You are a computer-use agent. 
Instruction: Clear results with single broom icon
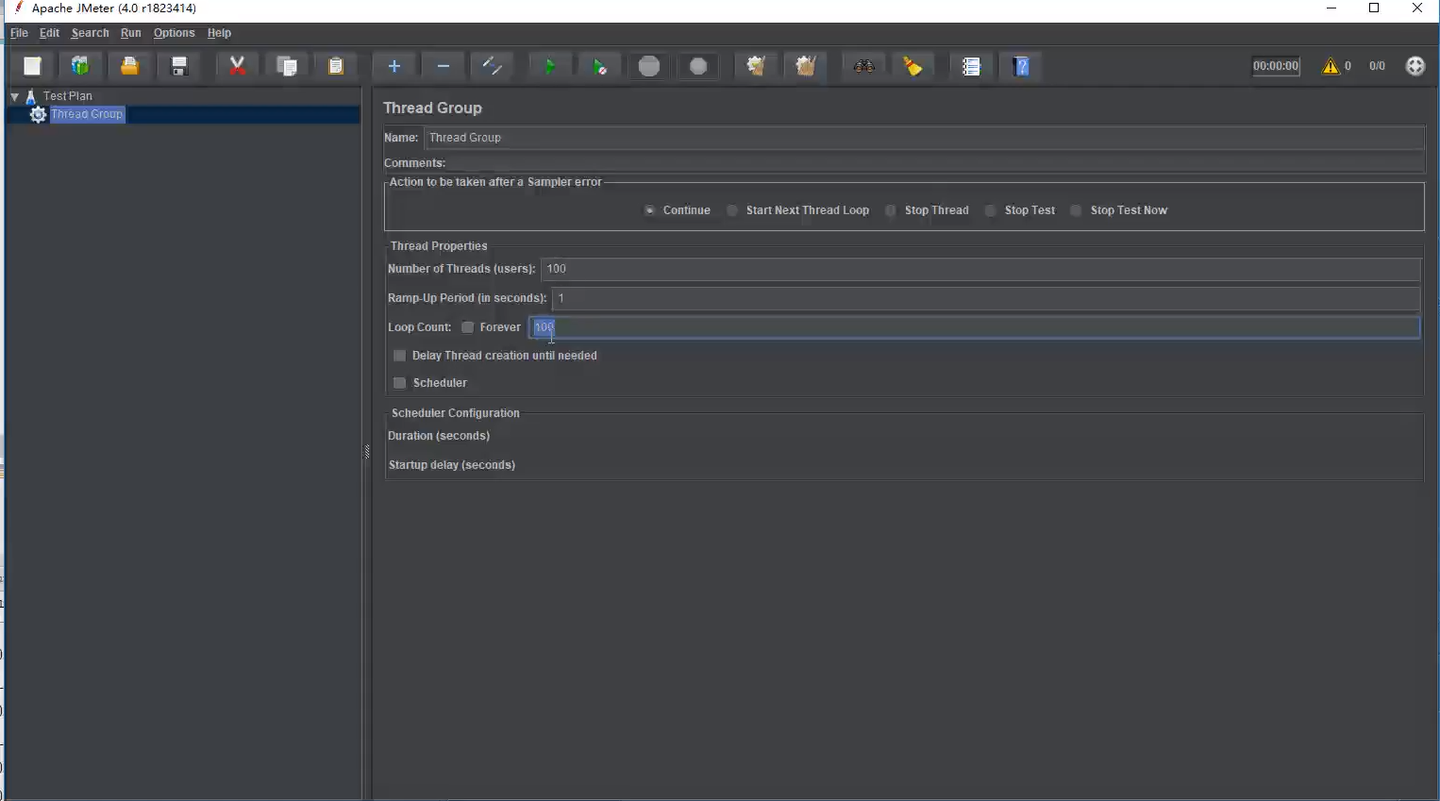[x=756, y=66]
